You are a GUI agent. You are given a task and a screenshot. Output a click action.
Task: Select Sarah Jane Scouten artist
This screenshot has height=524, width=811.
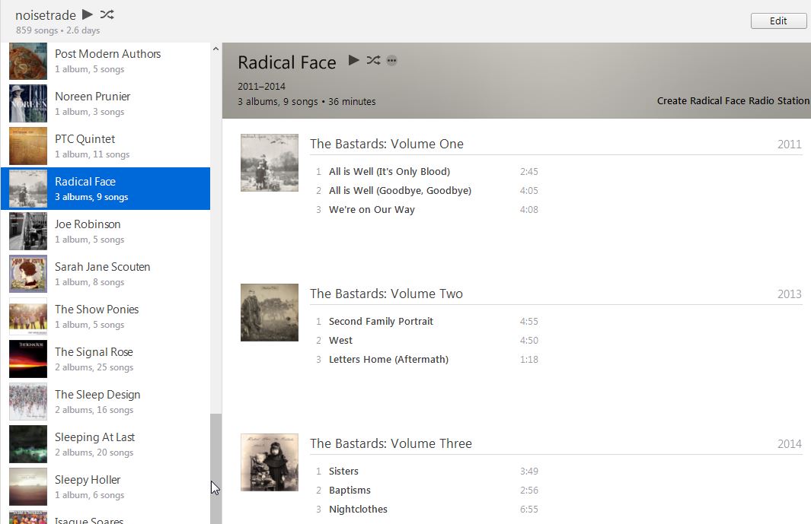[x=106, y=274]
